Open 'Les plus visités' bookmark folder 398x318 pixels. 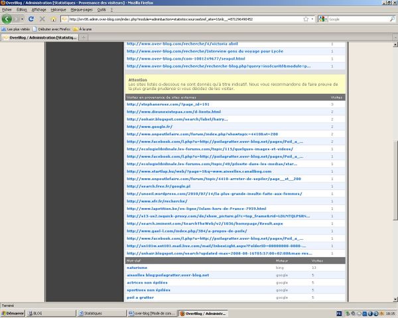click(x=16, y=29)
